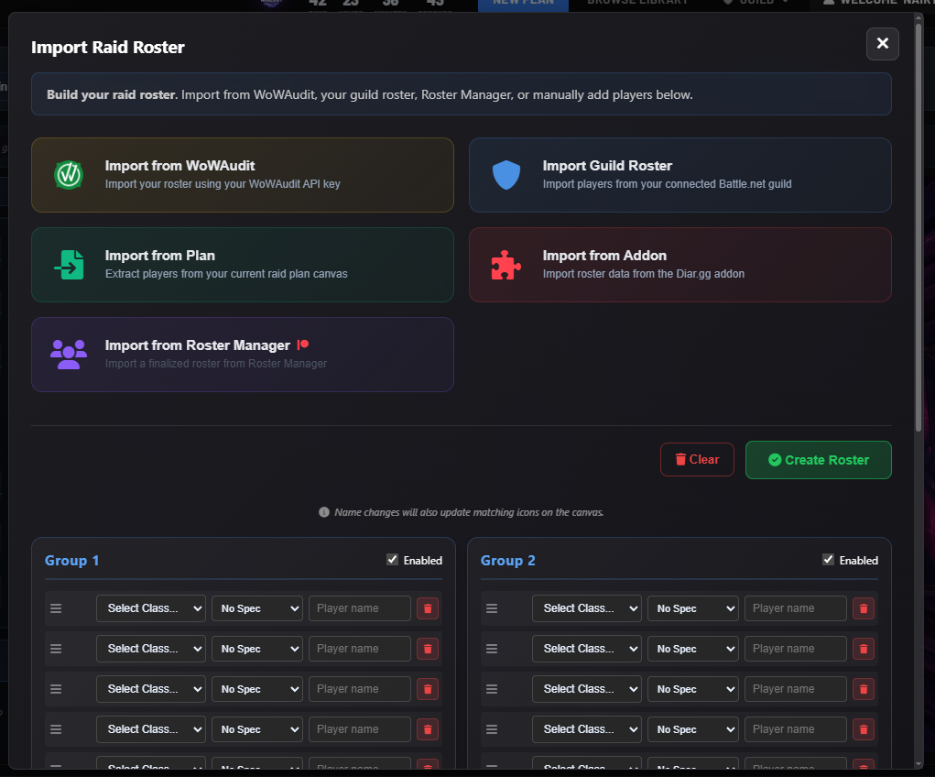Open the Import Guild Roster card
Viewport: 935px width, 777px height.
(680, 175)
